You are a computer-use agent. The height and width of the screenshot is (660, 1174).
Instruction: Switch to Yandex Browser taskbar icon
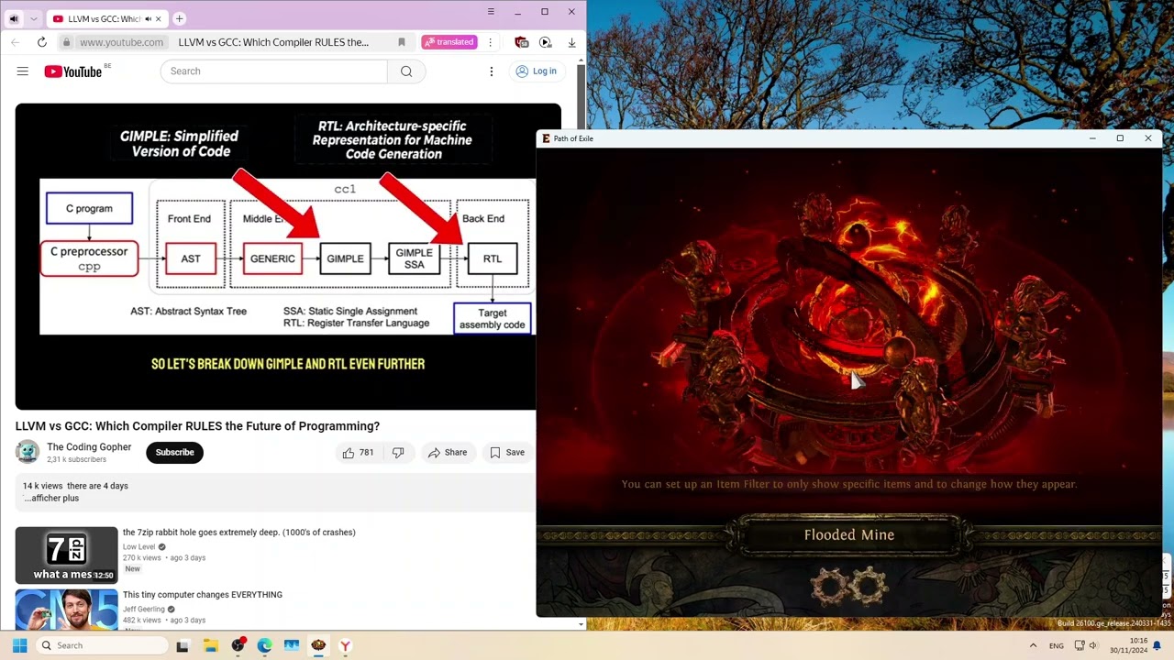pos(345,645)
